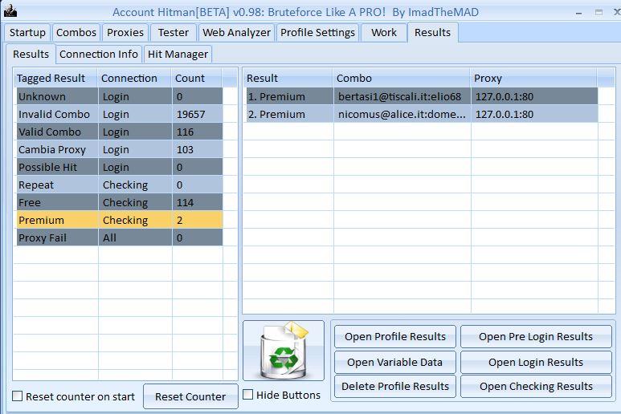Enable Reset counter on start checkbox
621x414 pixels.
(18, 396)
